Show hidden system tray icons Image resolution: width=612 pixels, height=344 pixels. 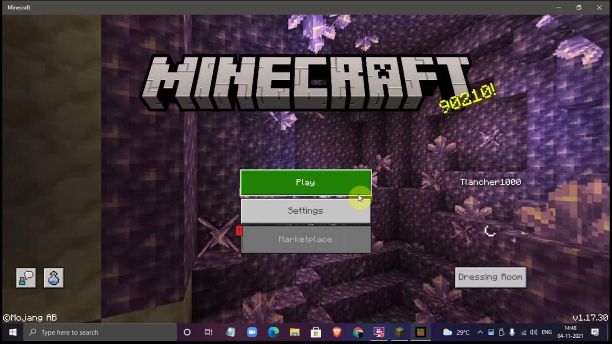click(480, 332)
